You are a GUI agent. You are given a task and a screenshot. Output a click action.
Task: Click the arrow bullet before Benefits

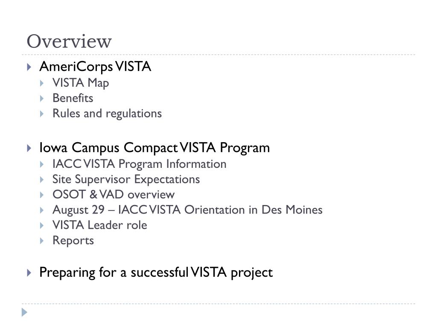tap(42, 99)
